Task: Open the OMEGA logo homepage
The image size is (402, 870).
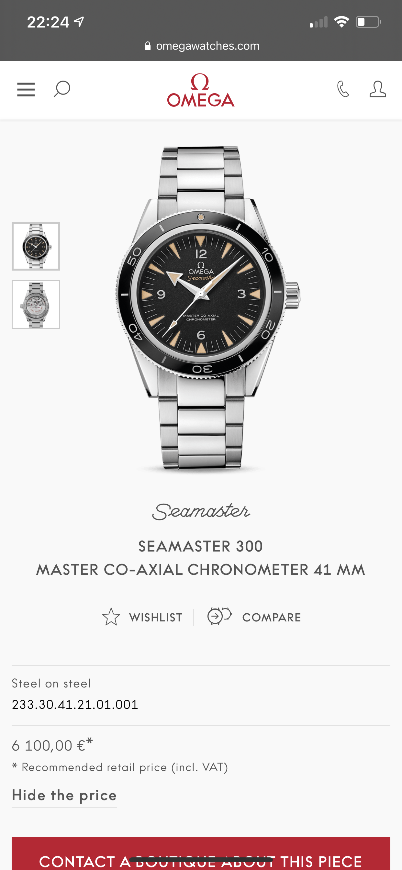Action: pos(201,90)
